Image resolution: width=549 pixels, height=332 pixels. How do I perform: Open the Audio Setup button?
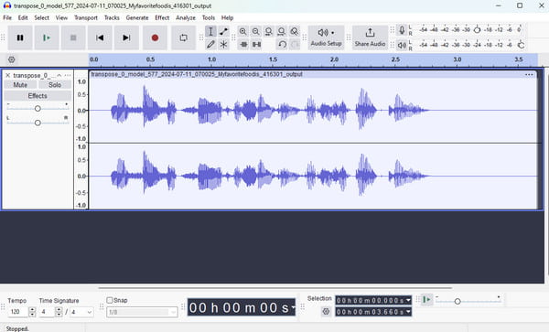tap(326, 37)
